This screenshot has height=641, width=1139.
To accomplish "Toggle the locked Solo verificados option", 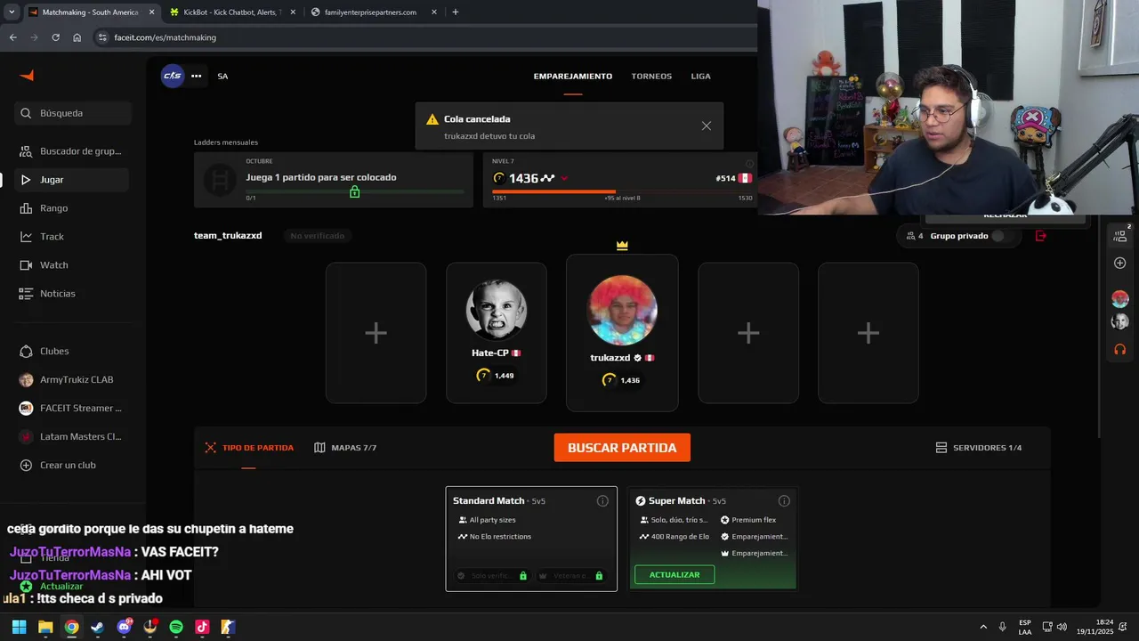I will pyautogui.click(x=491, y=576).
